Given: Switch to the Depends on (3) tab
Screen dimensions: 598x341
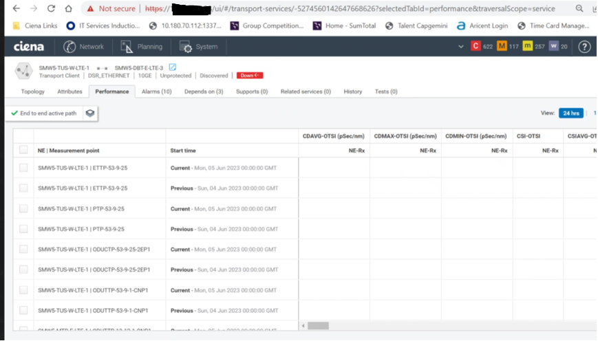Looking at the screenshot, I should click(204, 91).
